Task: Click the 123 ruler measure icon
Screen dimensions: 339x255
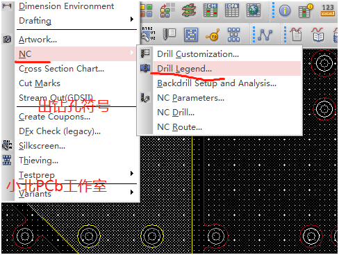Action: coord(328,10)
